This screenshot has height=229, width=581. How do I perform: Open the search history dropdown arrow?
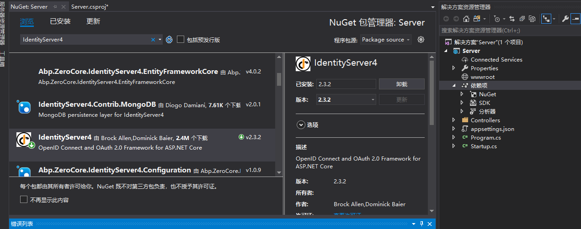click(x=160, y=40)
